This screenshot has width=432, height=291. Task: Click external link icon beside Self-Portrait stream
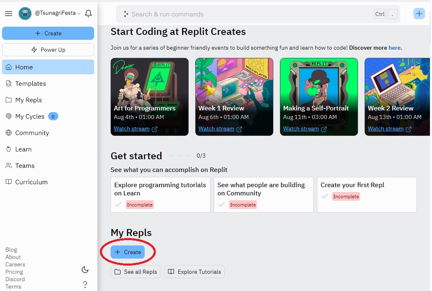click(x=324, y=129)
